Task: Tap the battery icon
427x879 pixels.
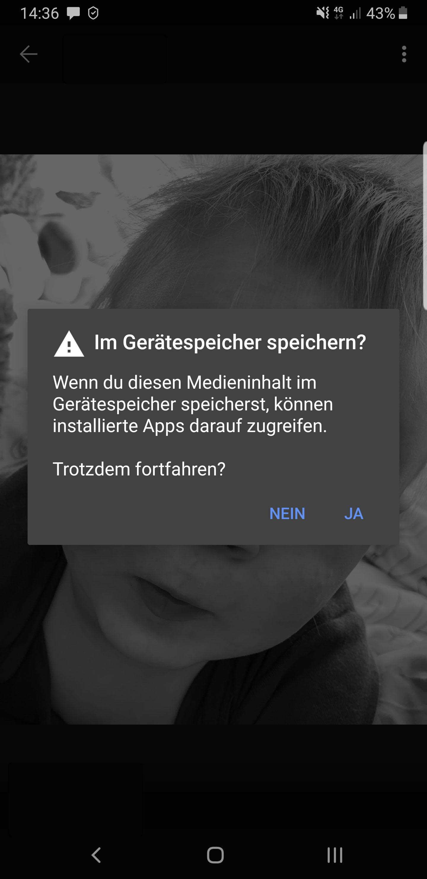Action: click(x=403, y=13)
